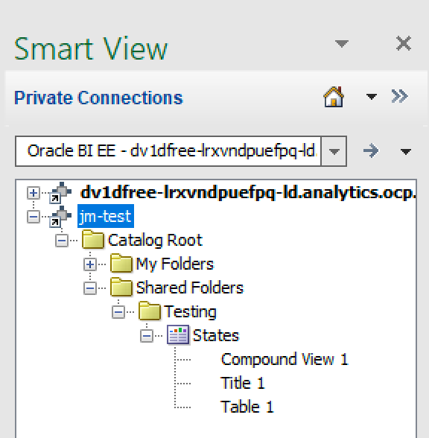Click the States analysis icon
This screenshot has height=438, width=429.
tap(178, 334)
